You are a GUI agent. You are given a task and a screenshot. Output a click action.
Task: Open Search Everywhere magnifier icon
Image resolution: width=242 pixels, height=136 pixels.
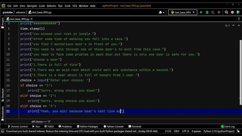coord(226,12)
